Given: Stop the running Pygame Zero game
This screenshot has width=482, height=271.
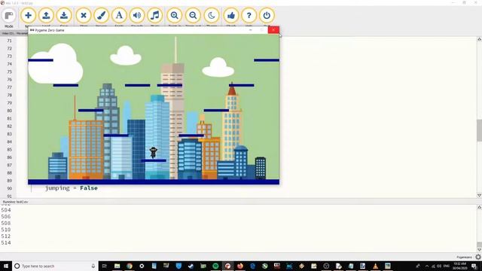Looking at the screenshot, I should pyautogui.click(x=84, y=15).
